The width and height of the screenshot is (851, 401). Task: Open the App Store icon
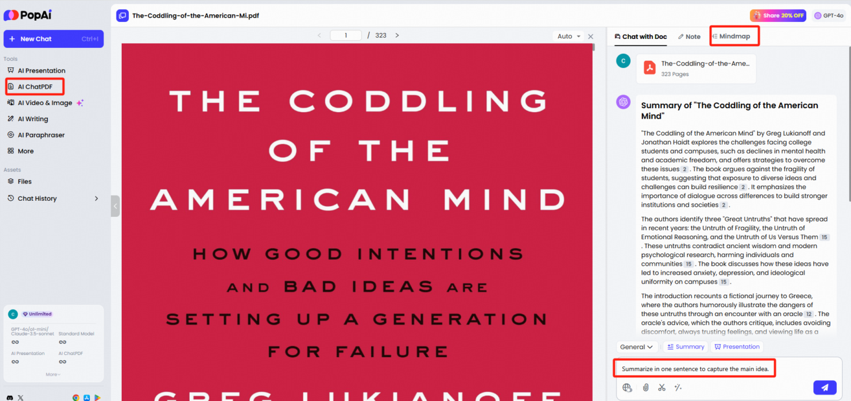[x=86, y=398]
